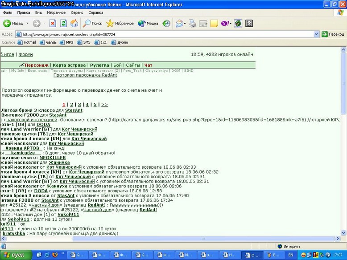Select the Сайты navigation tab

pos(133,65)
